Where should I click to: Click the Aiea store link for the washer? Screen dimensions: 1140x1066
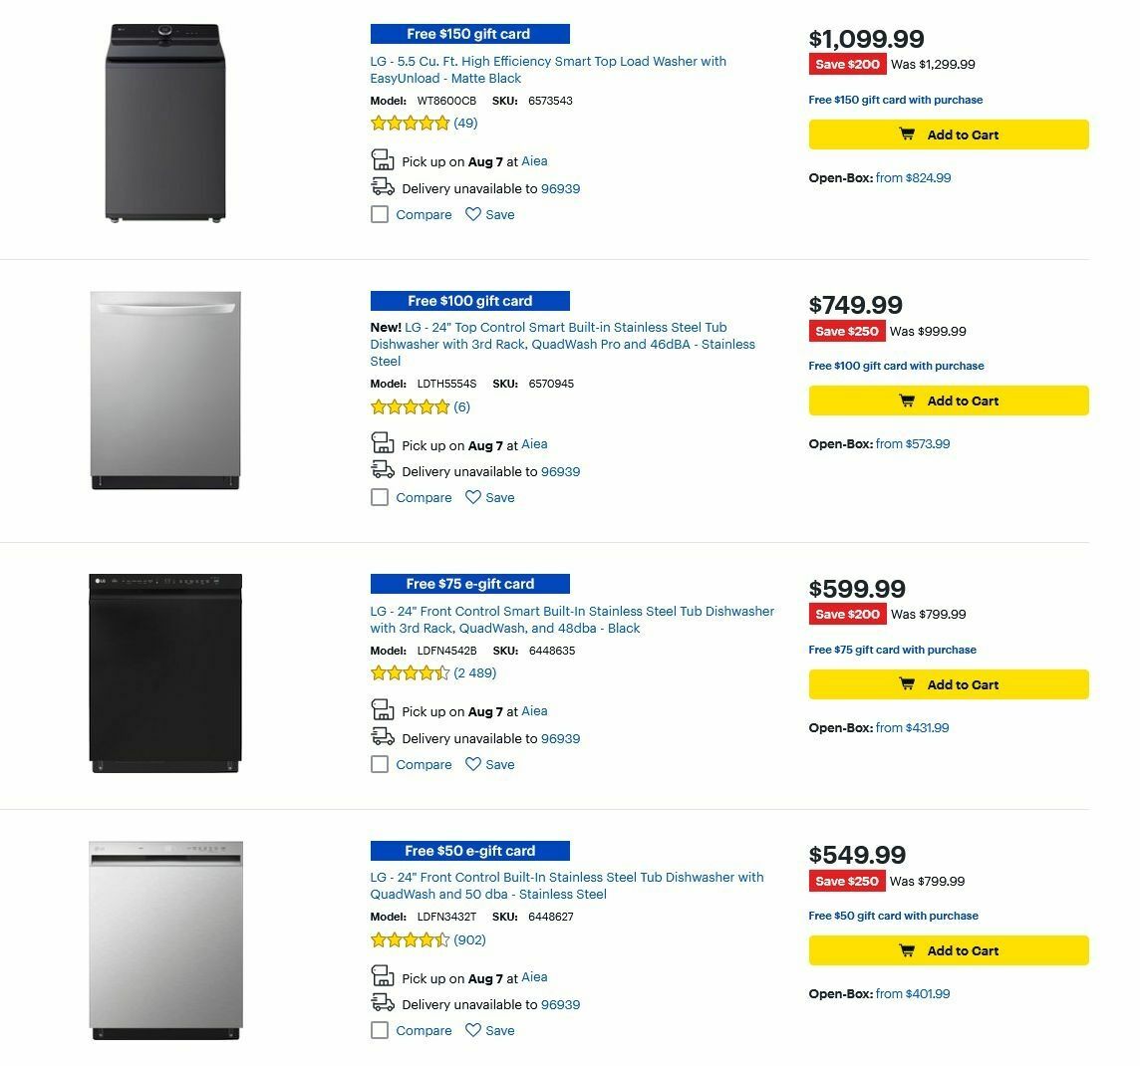click(x=534, y=160)
